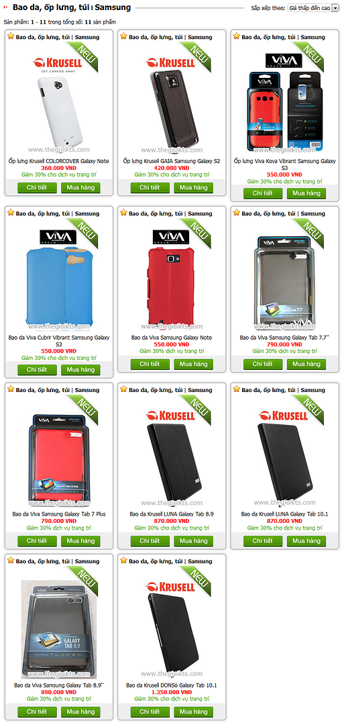Screen dimensions: 342x725
Task: Click the red arrow icon beside the page heading
Action: pyautogui.click(x=7, y=8)
